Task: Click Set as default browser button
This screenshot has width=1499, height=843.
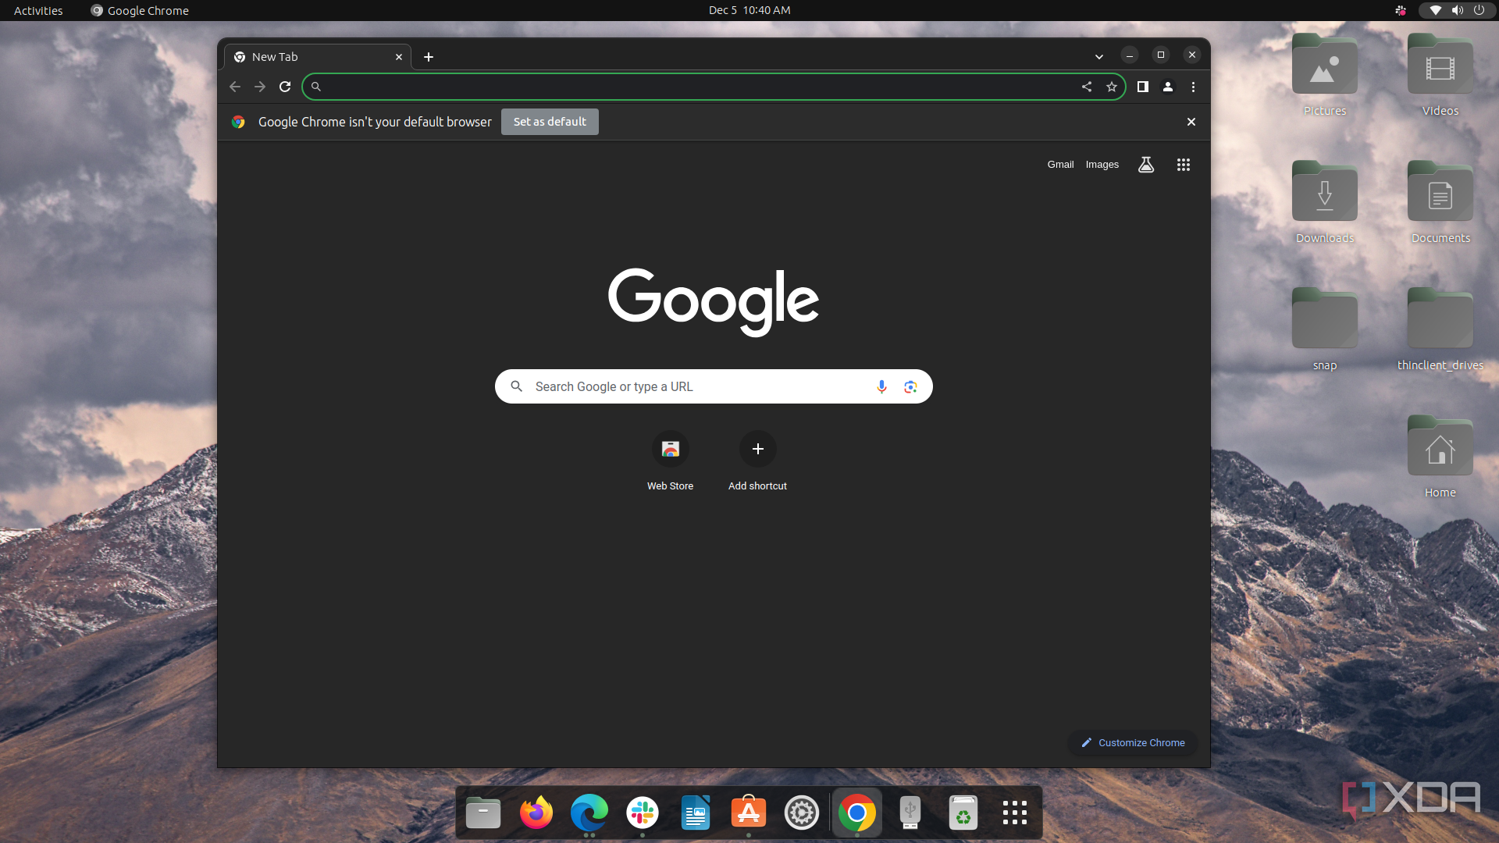Action: (x=550, y=122)
